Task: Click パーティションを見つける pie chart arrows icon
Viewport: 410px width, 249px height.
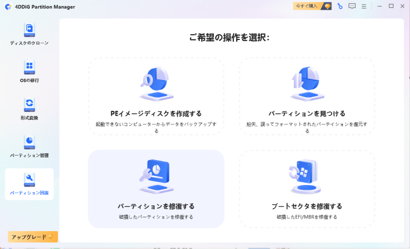Action: click(x=307, y=84)
